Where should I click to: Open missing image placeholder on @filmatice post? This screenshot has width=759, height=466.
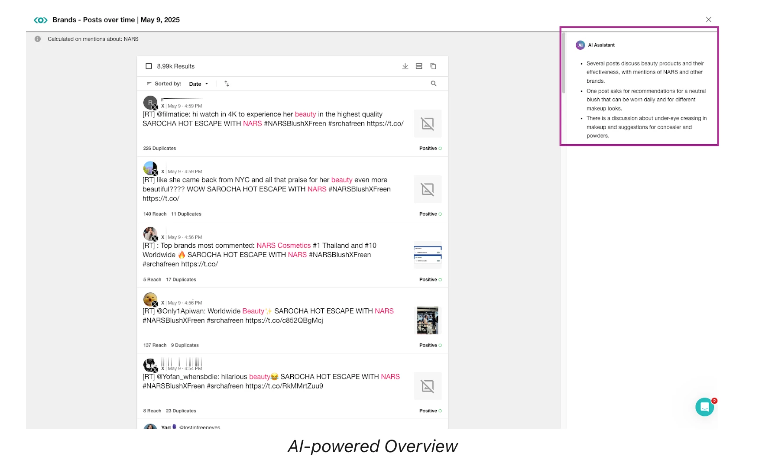(x=428, y=124)
